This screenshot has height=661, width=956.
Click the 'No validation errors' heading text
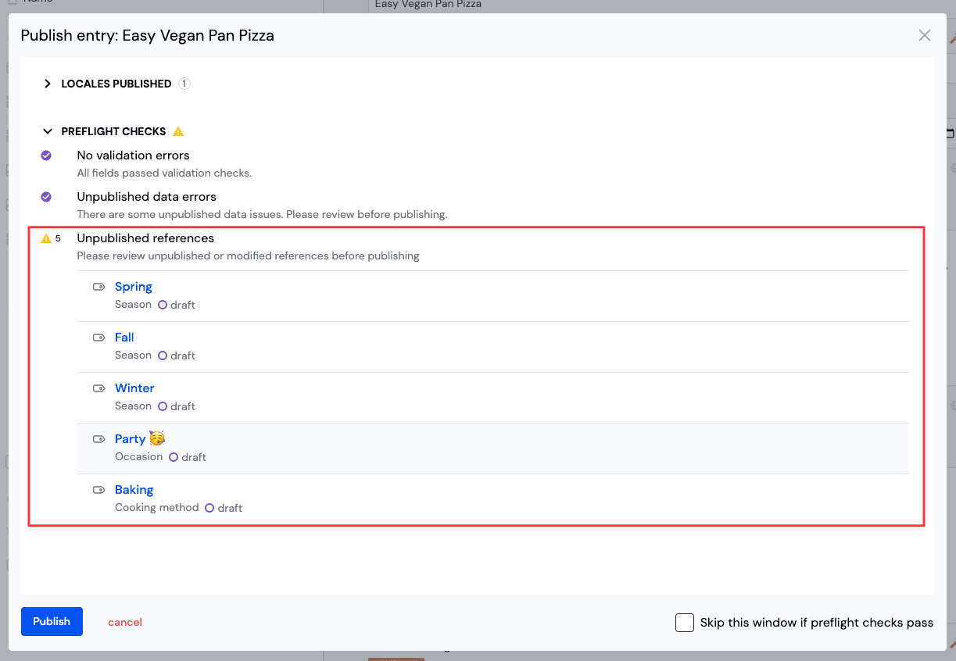pos(133,155)
